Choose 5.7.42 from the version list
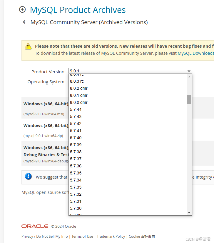 pyautogui.click(x=128, y=124)
